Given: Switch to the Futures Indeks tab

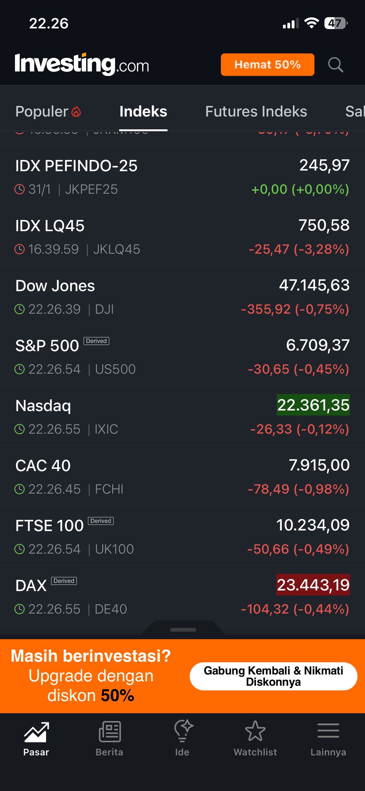Looking at the screenshot, I should (x=256, y=112).
